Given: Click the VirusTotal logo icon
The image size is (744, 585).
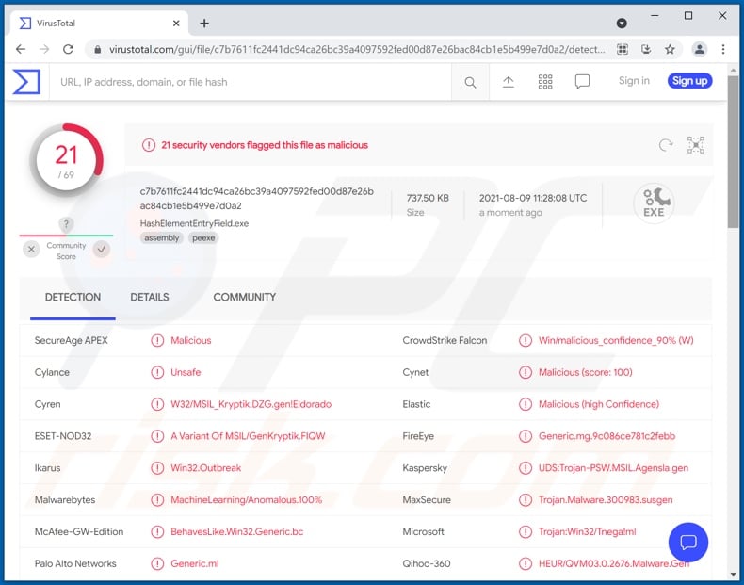Looking at the screenshot, I should click(x=26, y=82).
